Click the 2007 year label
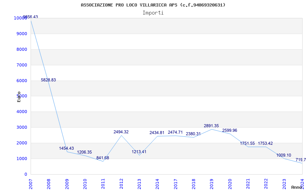306x191 pixels. click(x=31, y=184)
